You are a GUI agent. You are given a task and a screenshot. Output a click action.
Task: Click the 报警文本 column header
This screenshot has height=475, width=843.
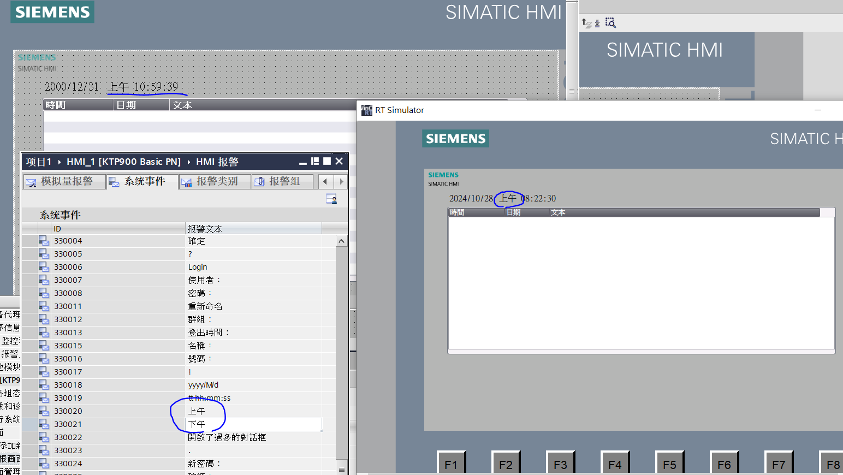(253, 228)
